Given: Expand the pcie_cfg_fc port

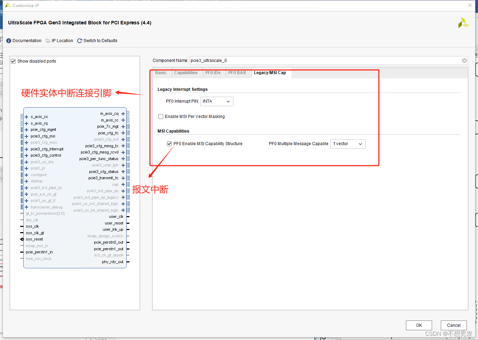Looking at the screenshot, I should [x=123, y=133].
